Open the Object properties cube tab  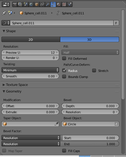coord(37,4)
